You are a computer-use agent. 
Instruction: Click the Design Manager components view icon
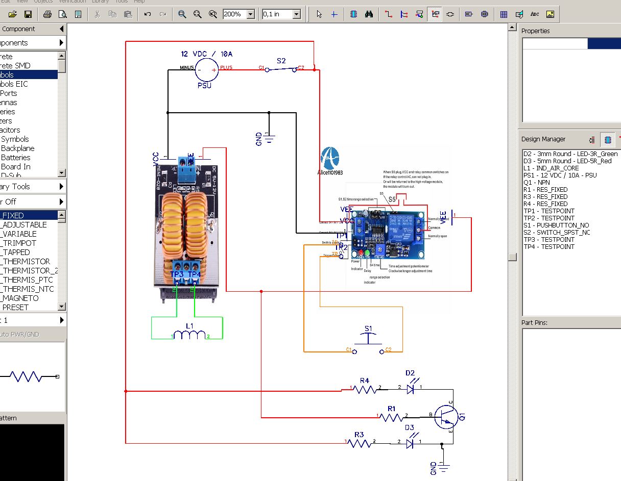(608, 139)
